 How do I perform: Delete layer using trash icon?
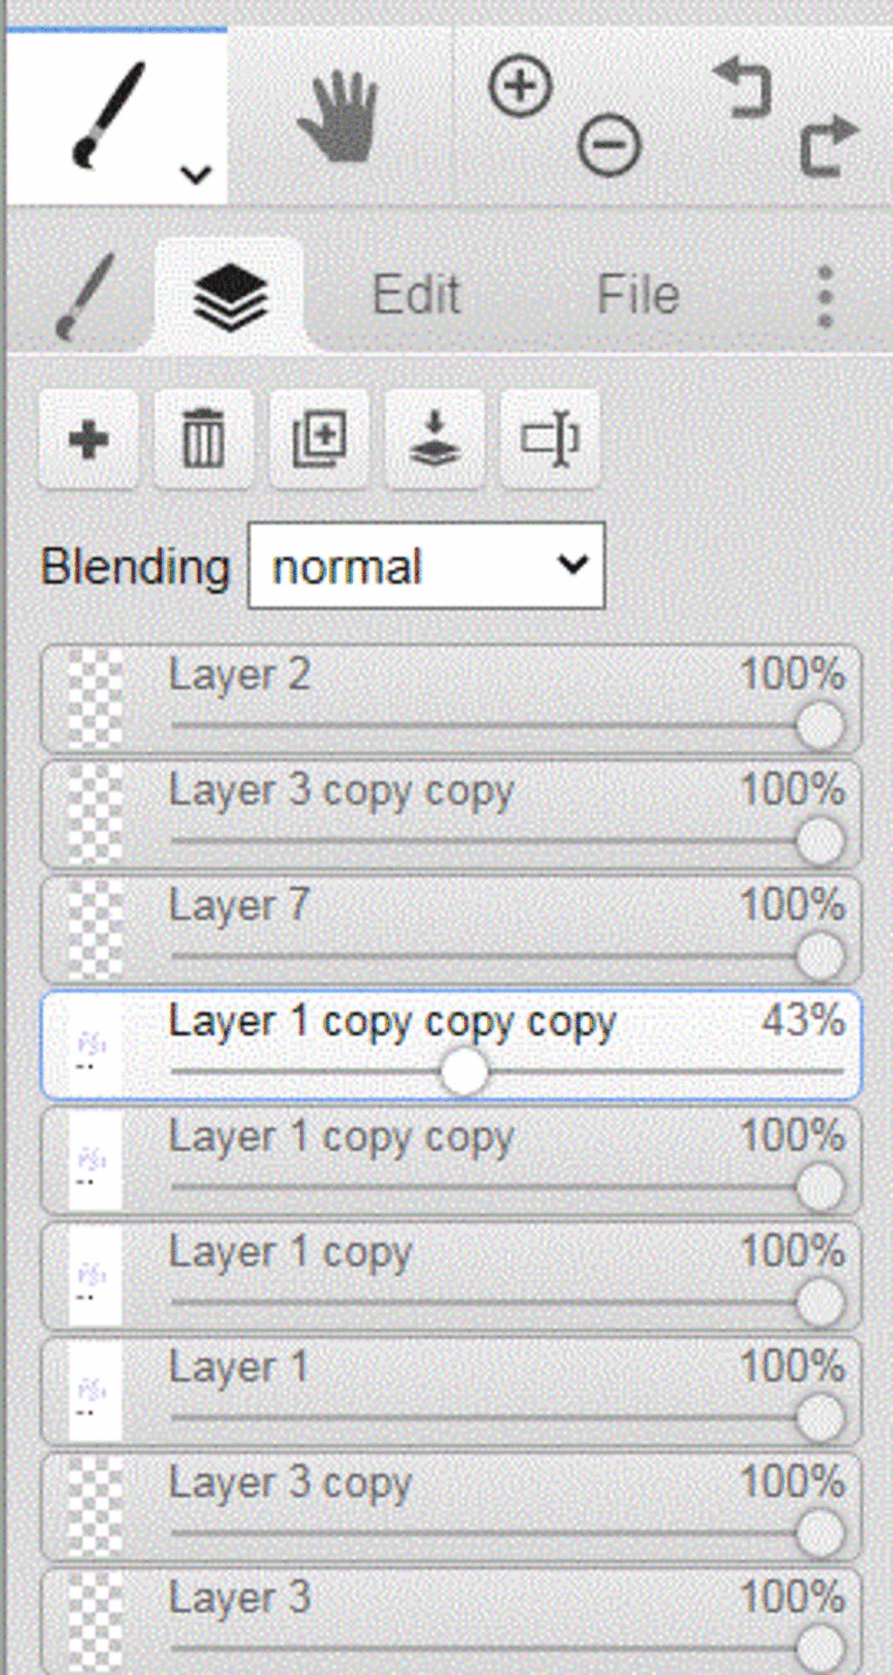[203, 439]
